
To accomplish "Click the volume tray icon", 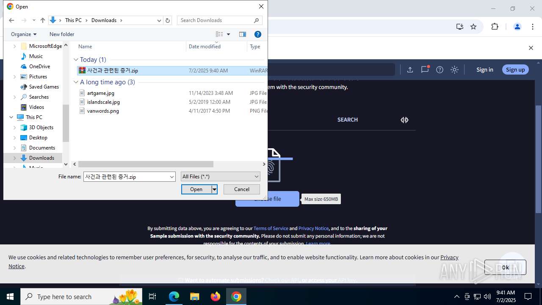I will (487, 297).
